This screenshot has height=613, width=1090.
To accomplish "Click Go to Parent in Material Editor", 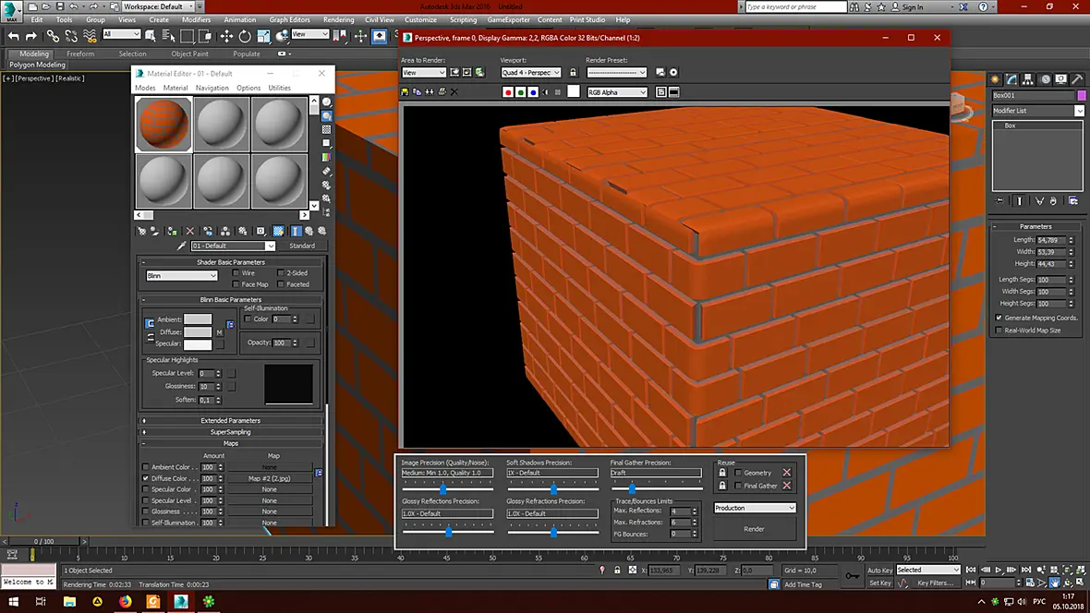I will pyautogui.click(x=309, y=231).
